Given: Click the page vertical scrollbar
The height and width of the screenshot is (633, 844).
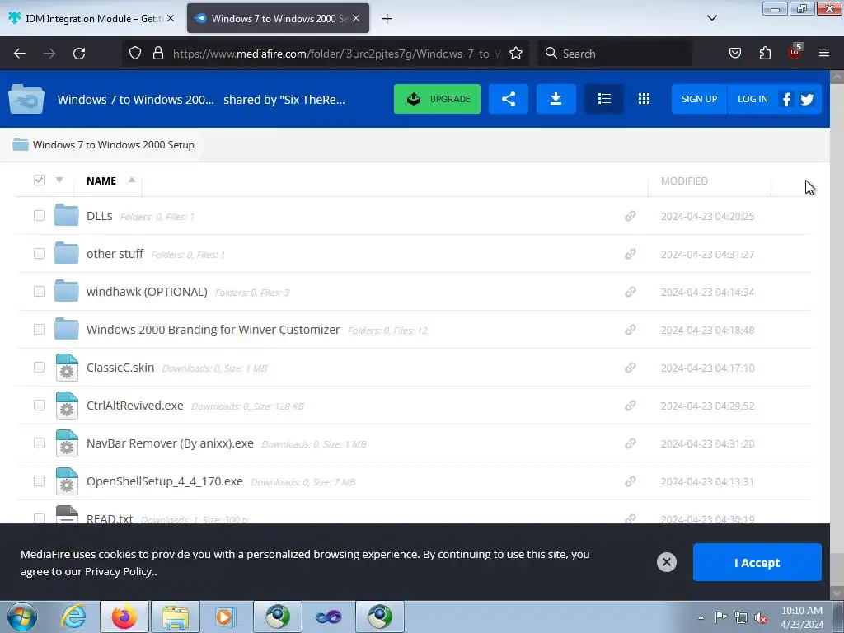Looking at the screenshot, I should pyautogui.click(x=837, y=334).
